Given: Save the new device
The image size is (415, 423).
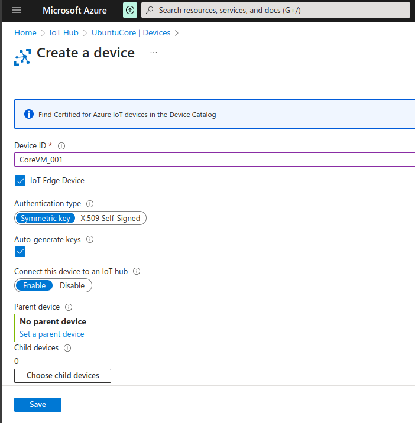Looking at the screenshot, I should pyautogui.click(x=38, y=404).
